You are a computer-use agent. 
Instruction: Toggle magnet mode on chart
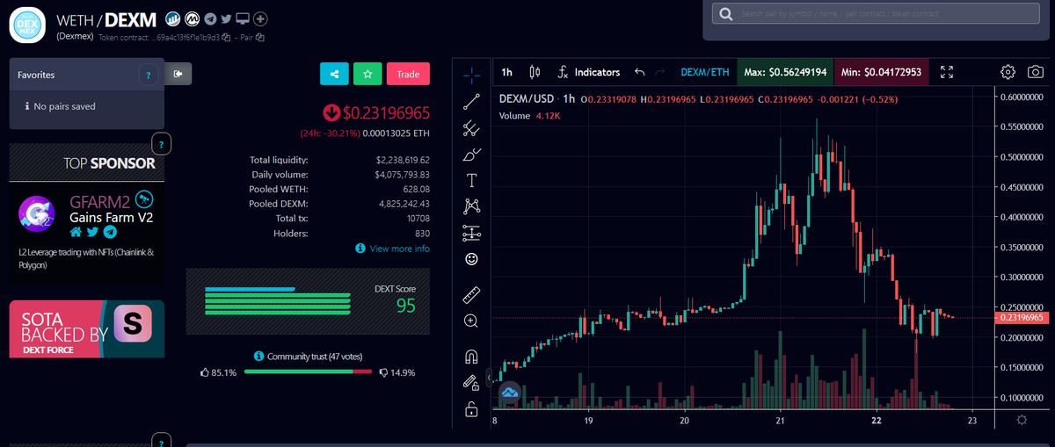pyautogui.click(x=471, y=357)
